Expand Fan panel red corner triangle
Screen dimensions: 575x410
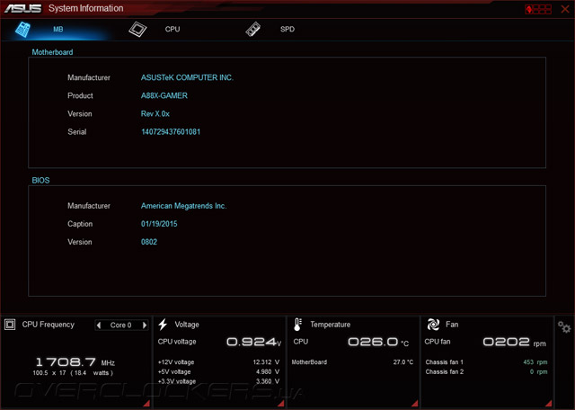click(x=549, y=404)
